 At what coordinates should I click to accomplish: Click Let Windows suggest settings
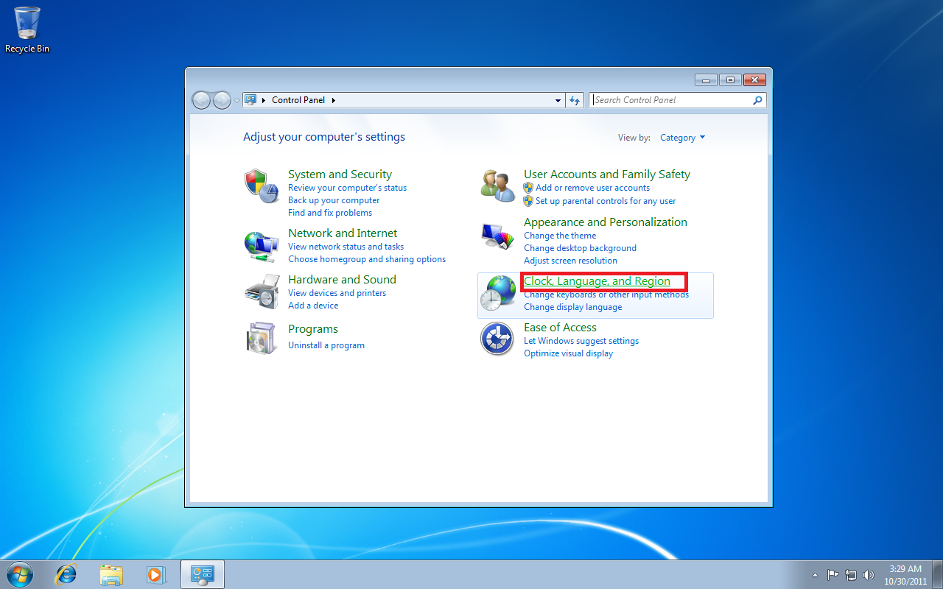point(581,341)
